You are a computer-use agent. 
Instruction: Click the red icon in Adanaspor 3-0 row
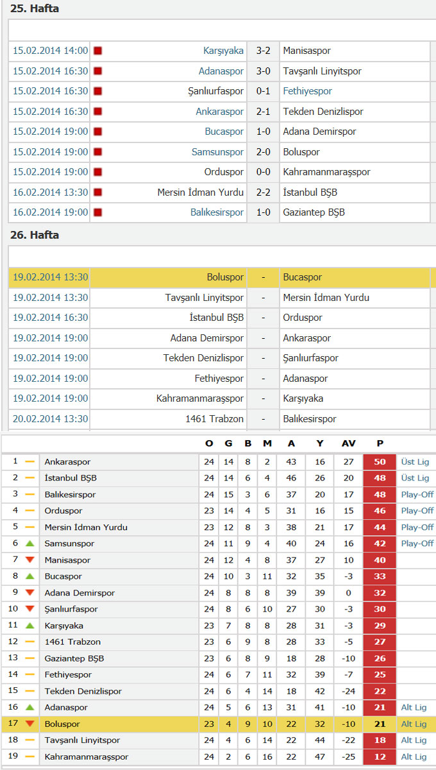tap(98, 71)
